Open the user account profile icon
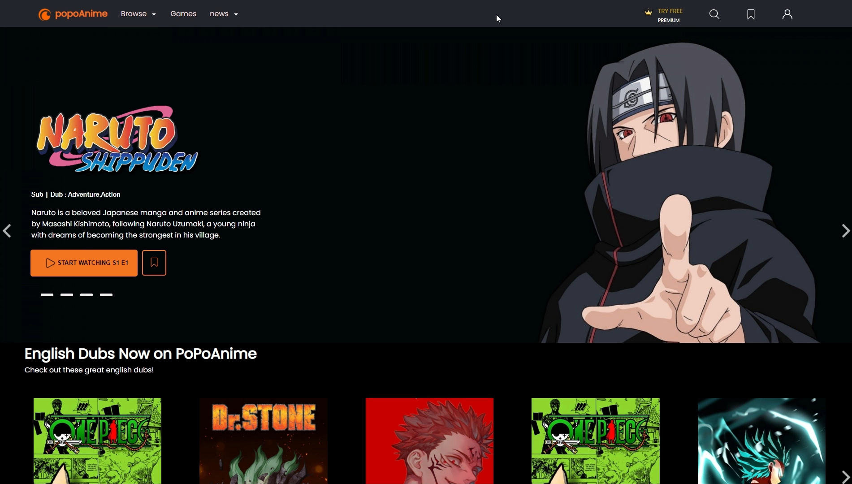Screen dimensions: 852x484 pyautogui.click(x=787, y=14)
